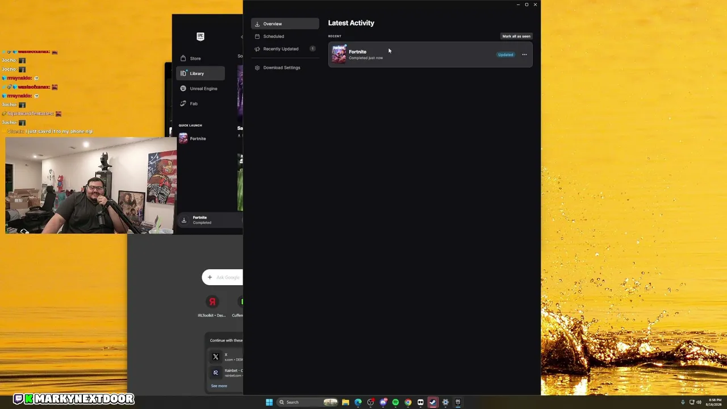Open Microsoft Edge from the taskbar
This screenshot has width=727, height=409.
coord(358,402)
